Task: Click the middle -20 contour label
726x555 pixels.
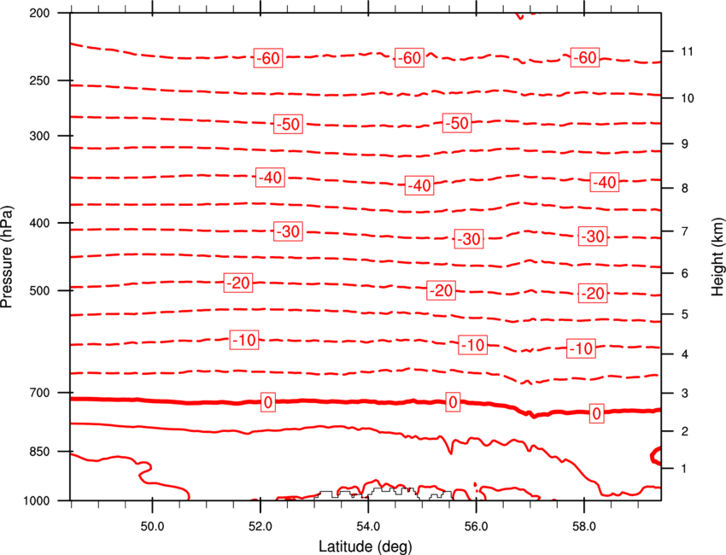Action: 441,290
